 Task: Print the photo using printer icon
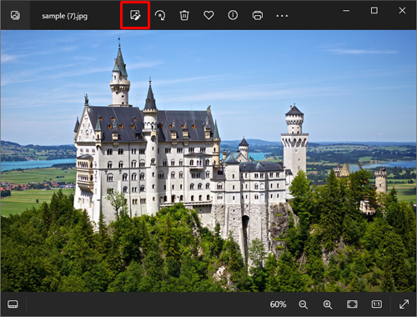[x=258, y=16]
